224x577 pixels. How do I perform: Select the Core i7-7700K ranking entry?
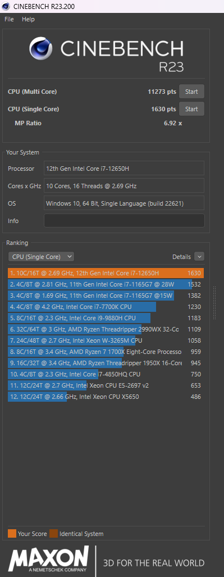coord(106,307)
